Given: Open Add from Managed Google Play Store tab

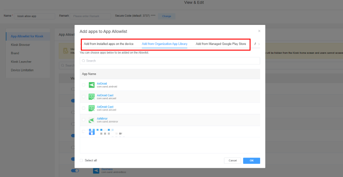Looking at the screenshot, I should tap(220, 44).
